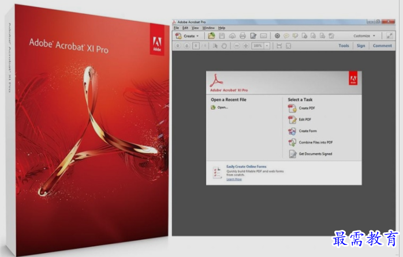The image size is (403, 257).
Task: Select the arrow Selection tool
Action: tap(215, 46)
